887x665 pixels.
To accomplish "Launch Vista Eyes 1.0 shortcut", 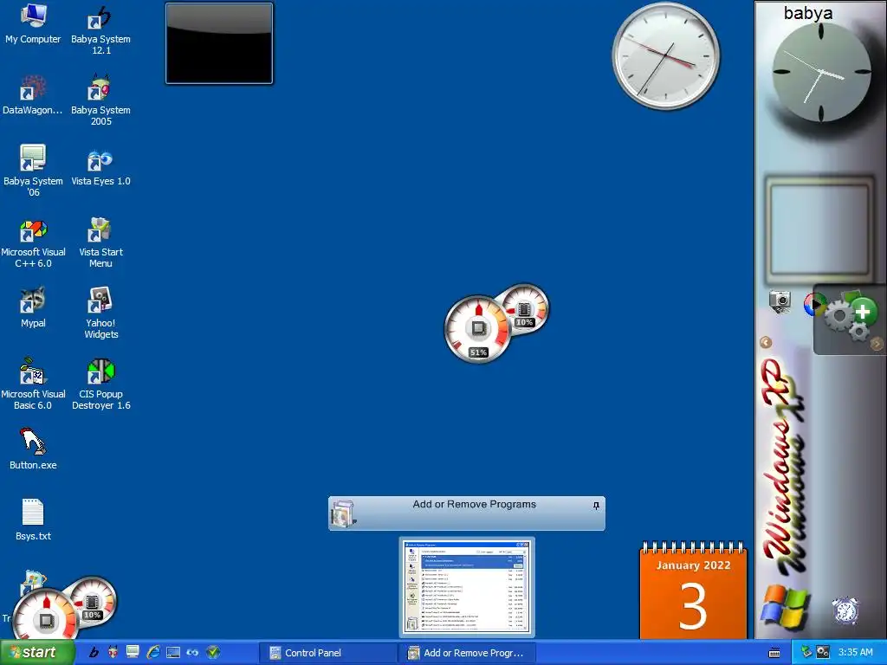I will [x=100, y=166].
